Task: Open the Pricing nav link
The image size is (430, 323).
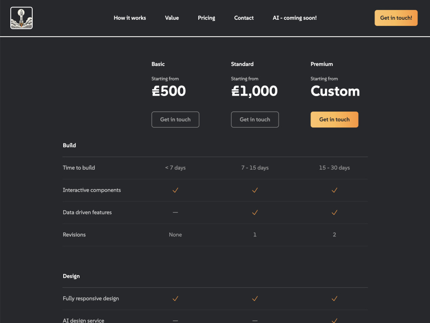Action: point(206,18)
